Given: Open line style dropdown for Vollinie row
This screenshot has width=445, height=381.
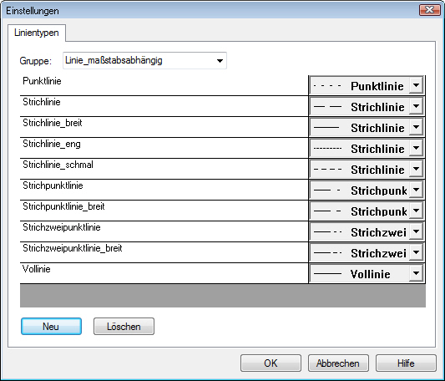Looking at the screenshot, I should pyautogui.click(x=416, y=273).
